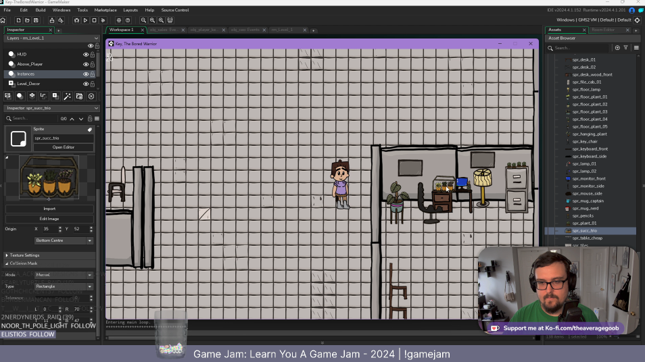Image resolution: width=645 pixels, height=362 pixels.
Task: Create a new instance layer
Action: pos(20,96)
